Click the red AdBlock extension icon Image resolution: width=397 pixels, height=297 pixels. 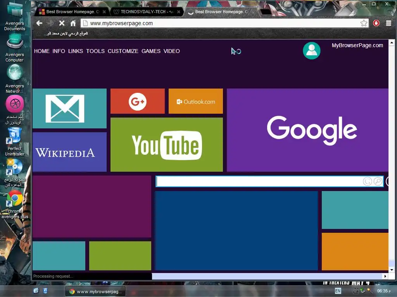point(376,23)
